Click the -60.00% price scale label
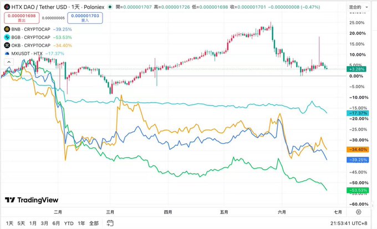This screenshot has height=229, width=377. [x=359, y=204]
